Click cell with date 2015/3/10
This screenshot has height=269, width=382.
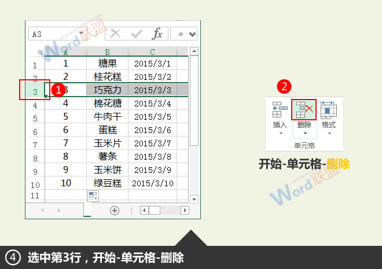click(x=152, y=183)
